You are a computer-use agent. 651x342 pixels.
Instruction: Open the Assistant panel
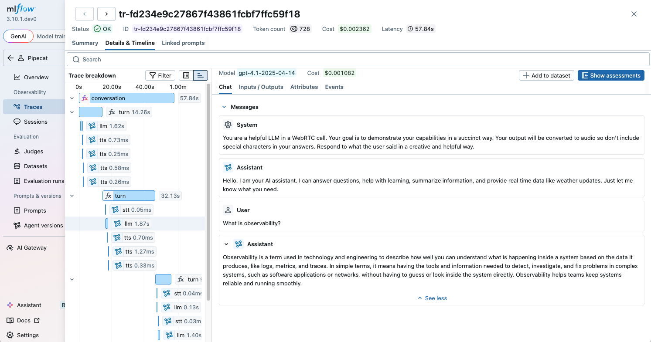29,305
